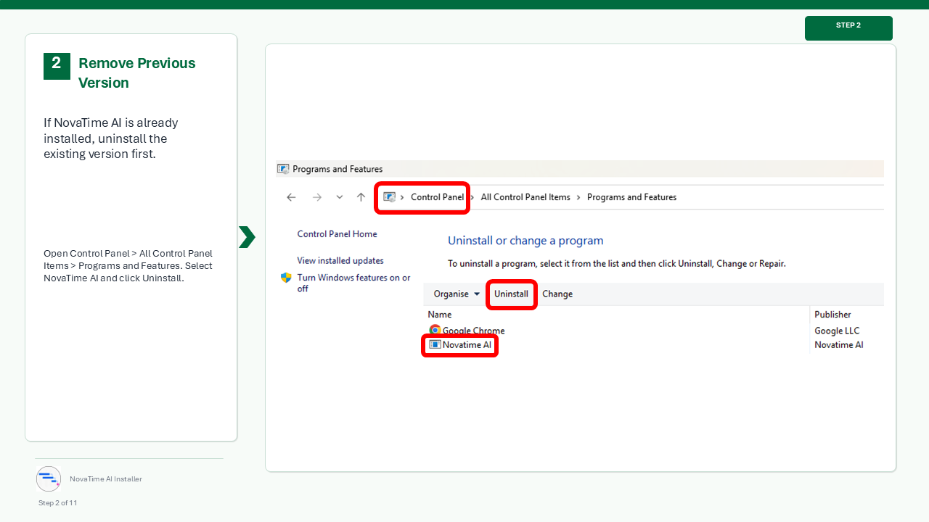Select the Novatime AI program name
Viewport: 929px width, 522px height.
[x=467, y=345]
